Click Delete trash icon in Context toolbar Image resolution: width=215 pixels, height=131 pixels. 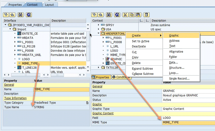click(x=147, y=14)
